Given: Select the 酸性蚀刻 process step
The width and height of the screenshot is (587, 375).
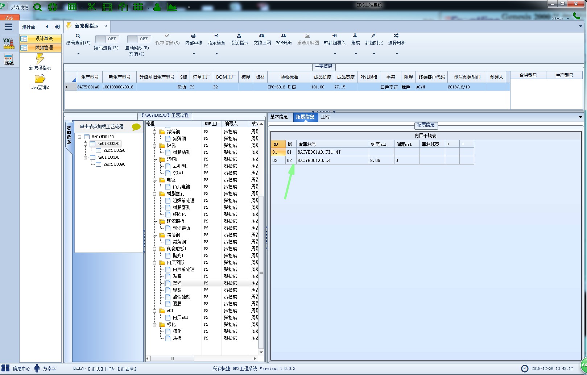Looking at the screenshot, I should pyautogui.click(x=181, y=297).
